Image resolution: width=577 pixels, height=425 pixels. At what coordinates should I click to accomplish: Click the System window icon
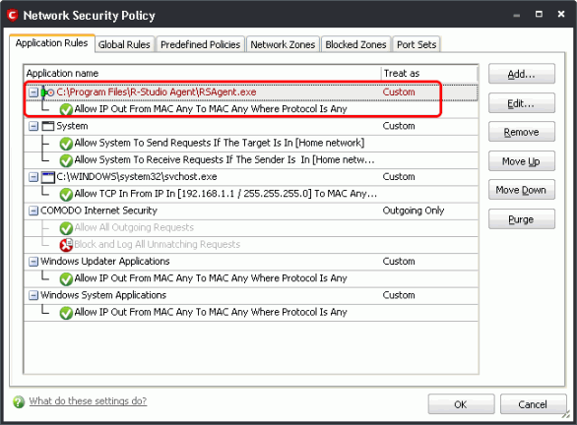coord(48,126)
